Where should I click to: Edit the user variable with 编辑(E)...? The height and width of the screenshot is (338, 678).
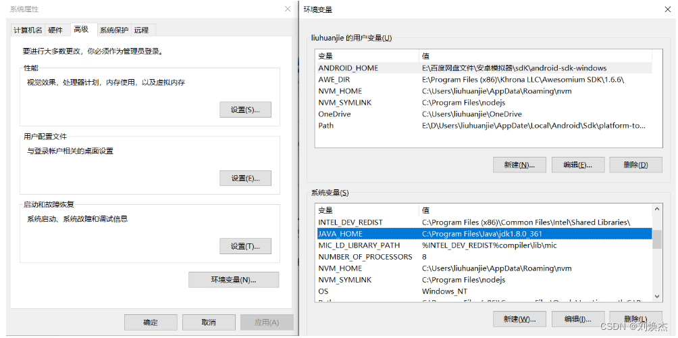click(x=577, y=165)
